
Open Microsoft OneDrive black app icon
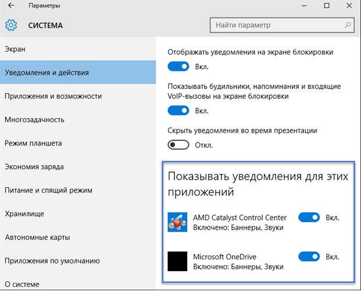tap(177, 261)
